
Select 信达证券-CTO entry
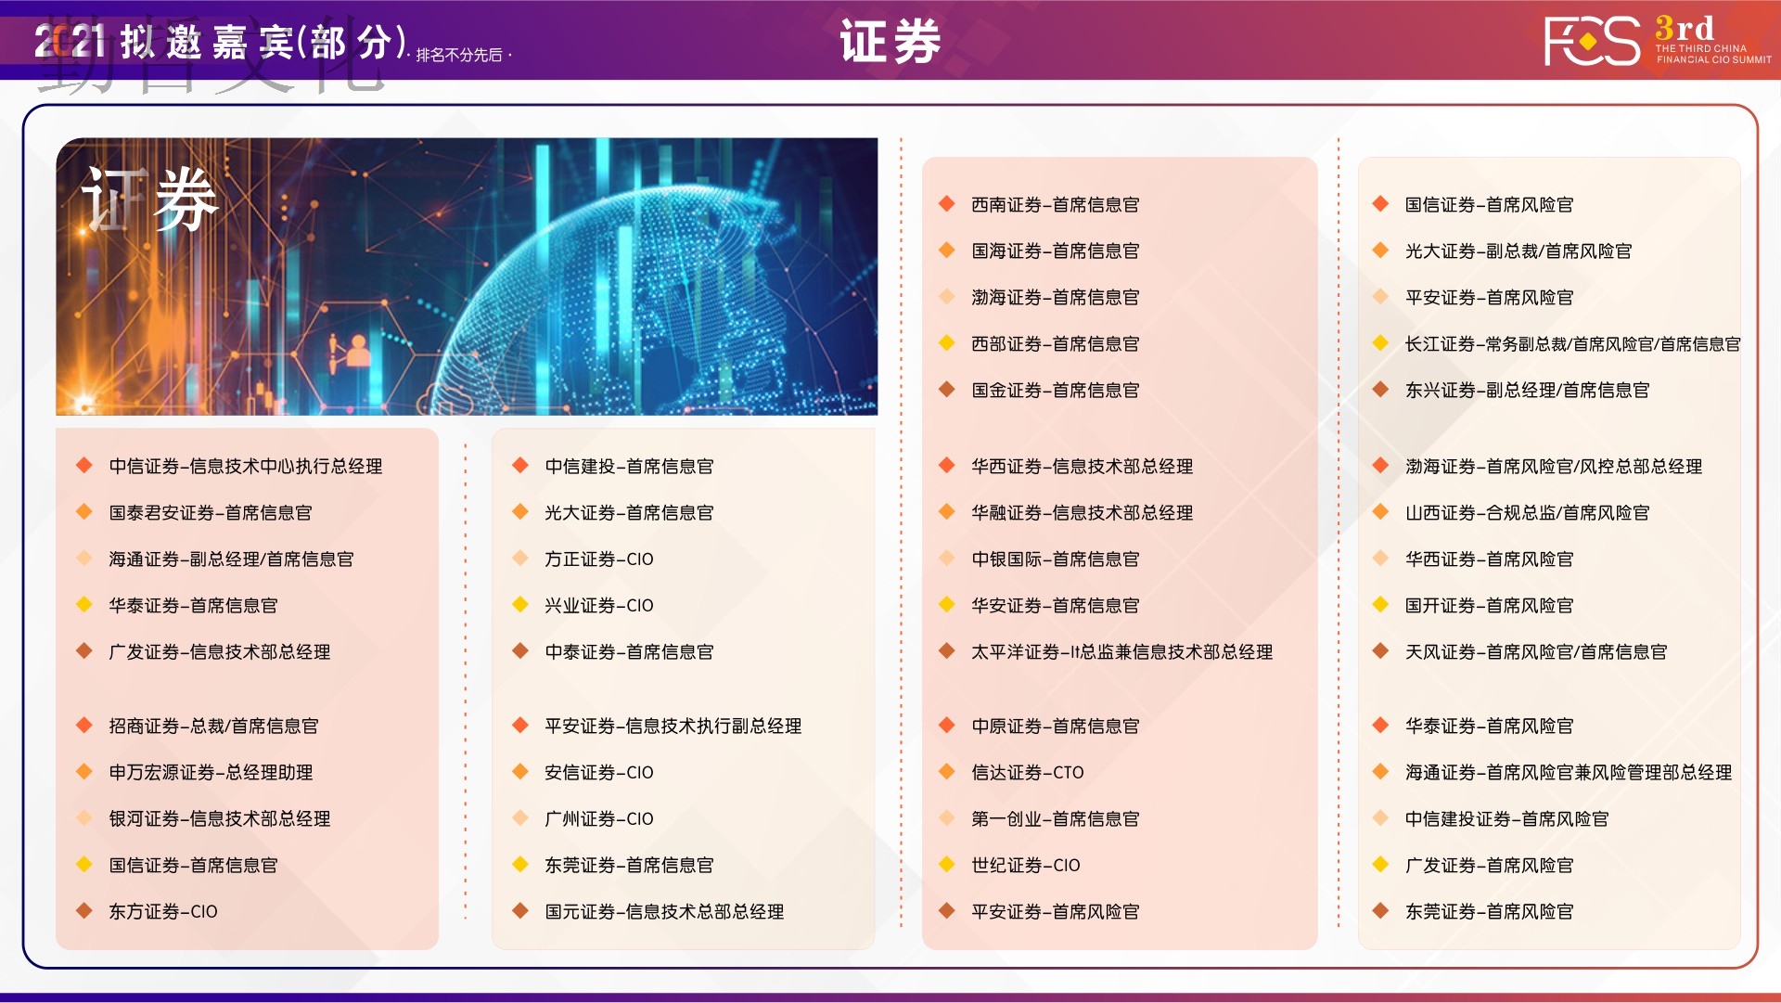click(1028, 773)
